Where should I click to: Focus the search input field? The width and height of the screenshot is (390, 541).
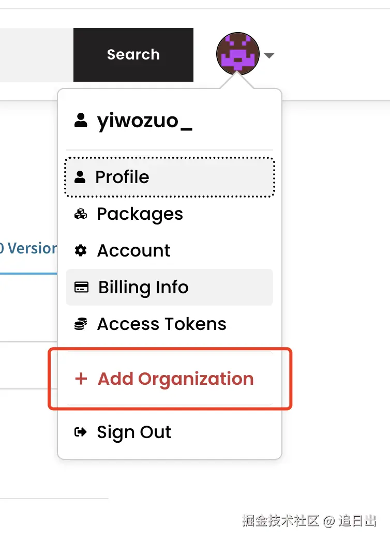(36, 55)
